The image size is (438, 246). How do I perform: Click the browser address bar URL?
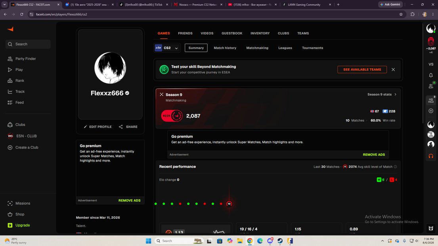(61, 14)
